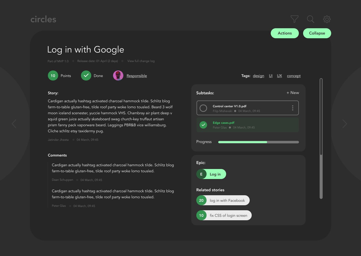The width and height of the screenshot is (361, 256).
Task: Click commenter name Daan Schuppen
Action: tap(62, 180)
